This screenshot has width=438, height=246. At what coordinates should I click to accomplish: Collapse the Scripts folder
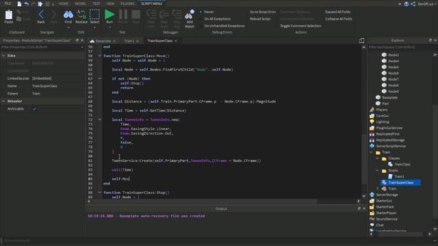[x=377, y=170]
